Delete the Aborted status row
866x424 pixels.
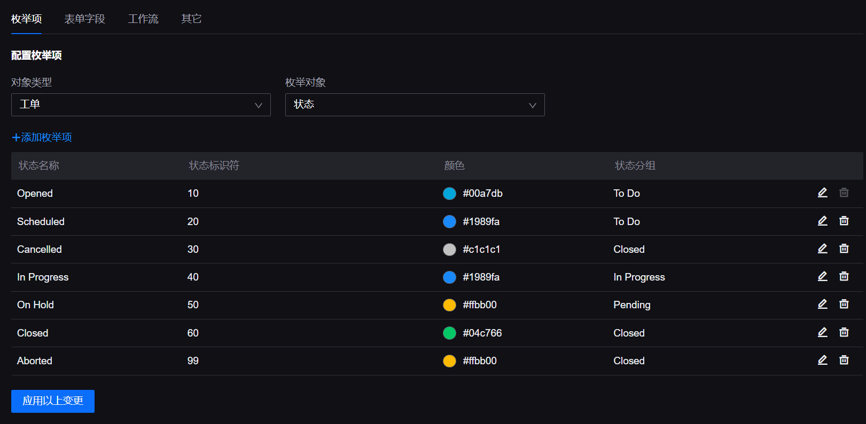click(844, 360)
